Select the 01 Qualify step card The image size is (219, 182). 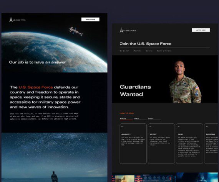(133, 144)
